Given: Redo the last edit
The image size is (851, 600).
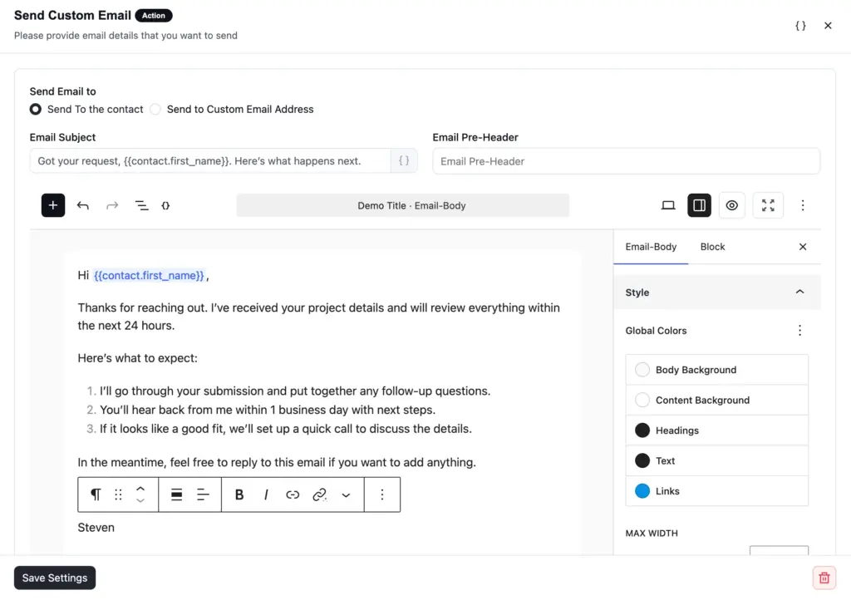Looking at the screenshot, I should [112, 205].
